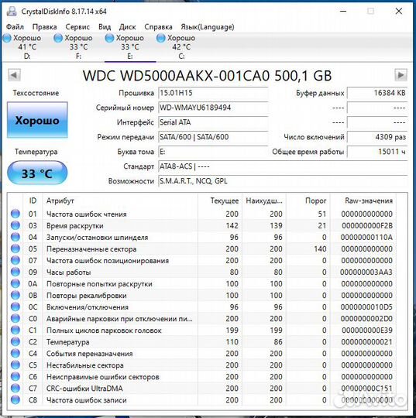Screen dimensions: 416x418
Task: Select the Включения/отключения attribute name
Action: point(88,307)
